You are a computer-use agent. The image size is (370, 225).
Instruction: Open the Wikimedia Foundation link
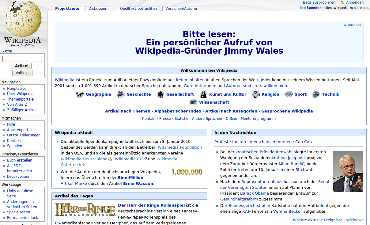click(x=180, y=147)
